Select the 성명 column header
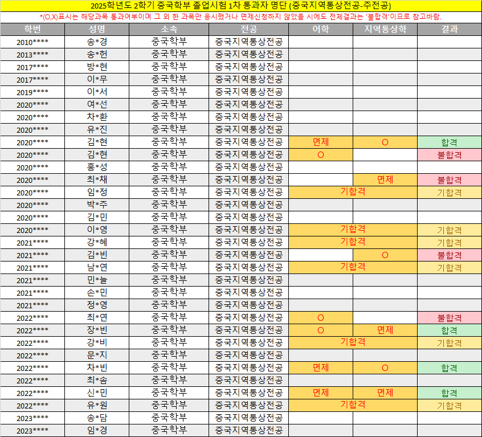 (x=97, y=29)
